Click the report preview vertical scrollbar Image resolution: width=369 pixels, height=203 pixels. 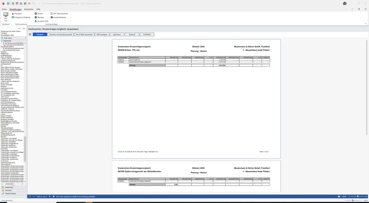click(367, 88)
